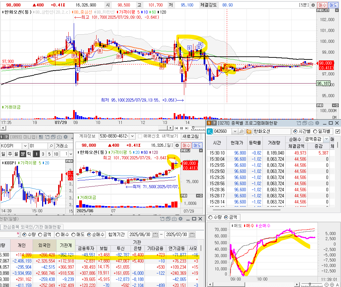Open the orange H stock folder icon
Viewport: 341px width, 287px height.
coord(249,131)
